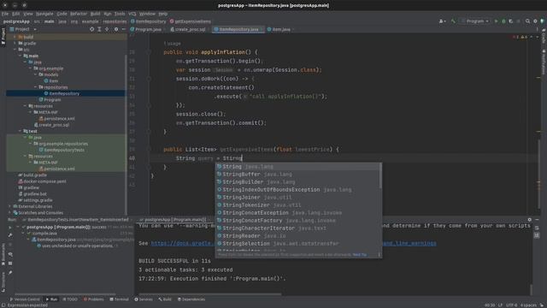Click the user account icon in top toolbar
The width and height of the screenshot is (547, 308).
(442, 21)
